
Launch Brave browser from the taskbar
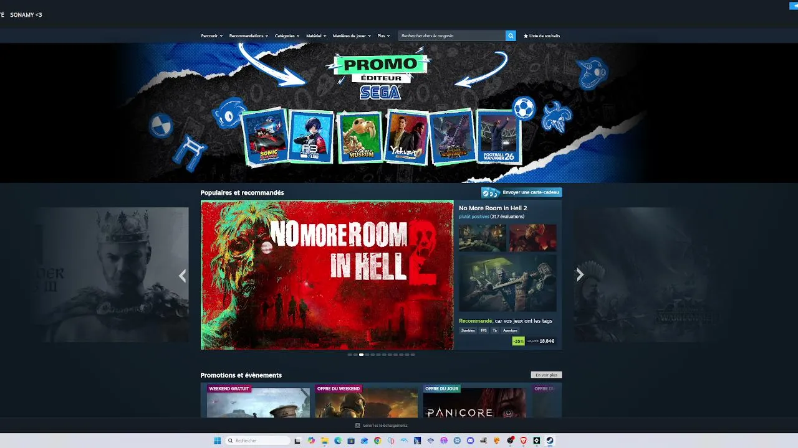(523, 441)
